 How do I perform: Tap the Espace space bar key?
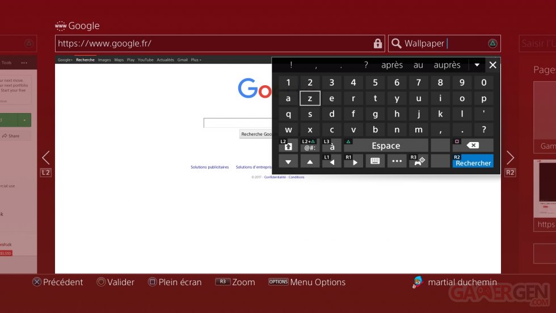[x=386, y=145]
